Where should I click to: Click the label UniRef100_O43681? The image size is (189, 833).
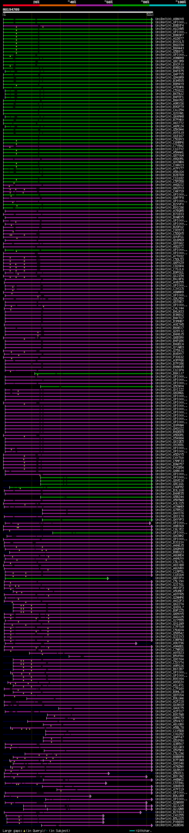coord(170,445)
